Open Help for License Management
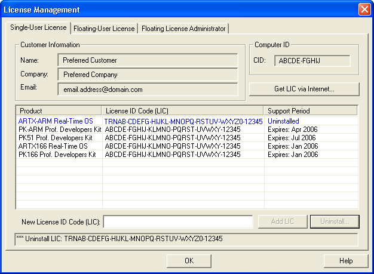The width and height of the screenshot is (374, 274). tap(346, 261)
